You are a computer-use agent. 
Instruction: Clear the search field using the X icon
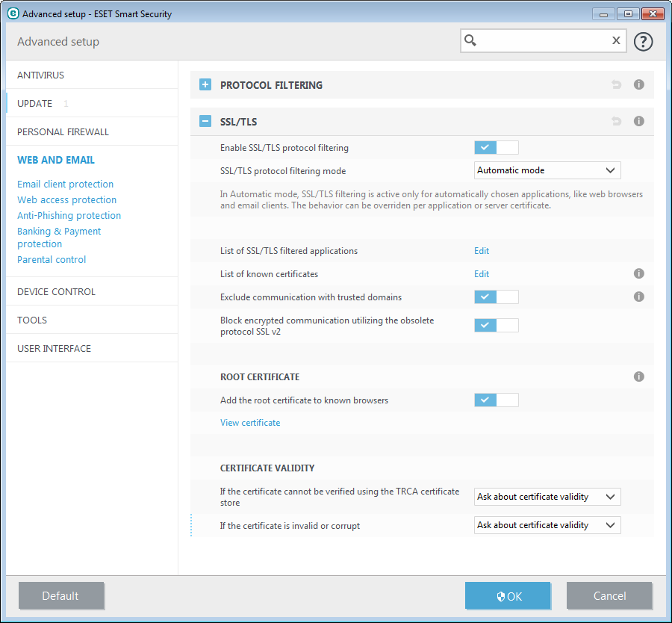615,41
